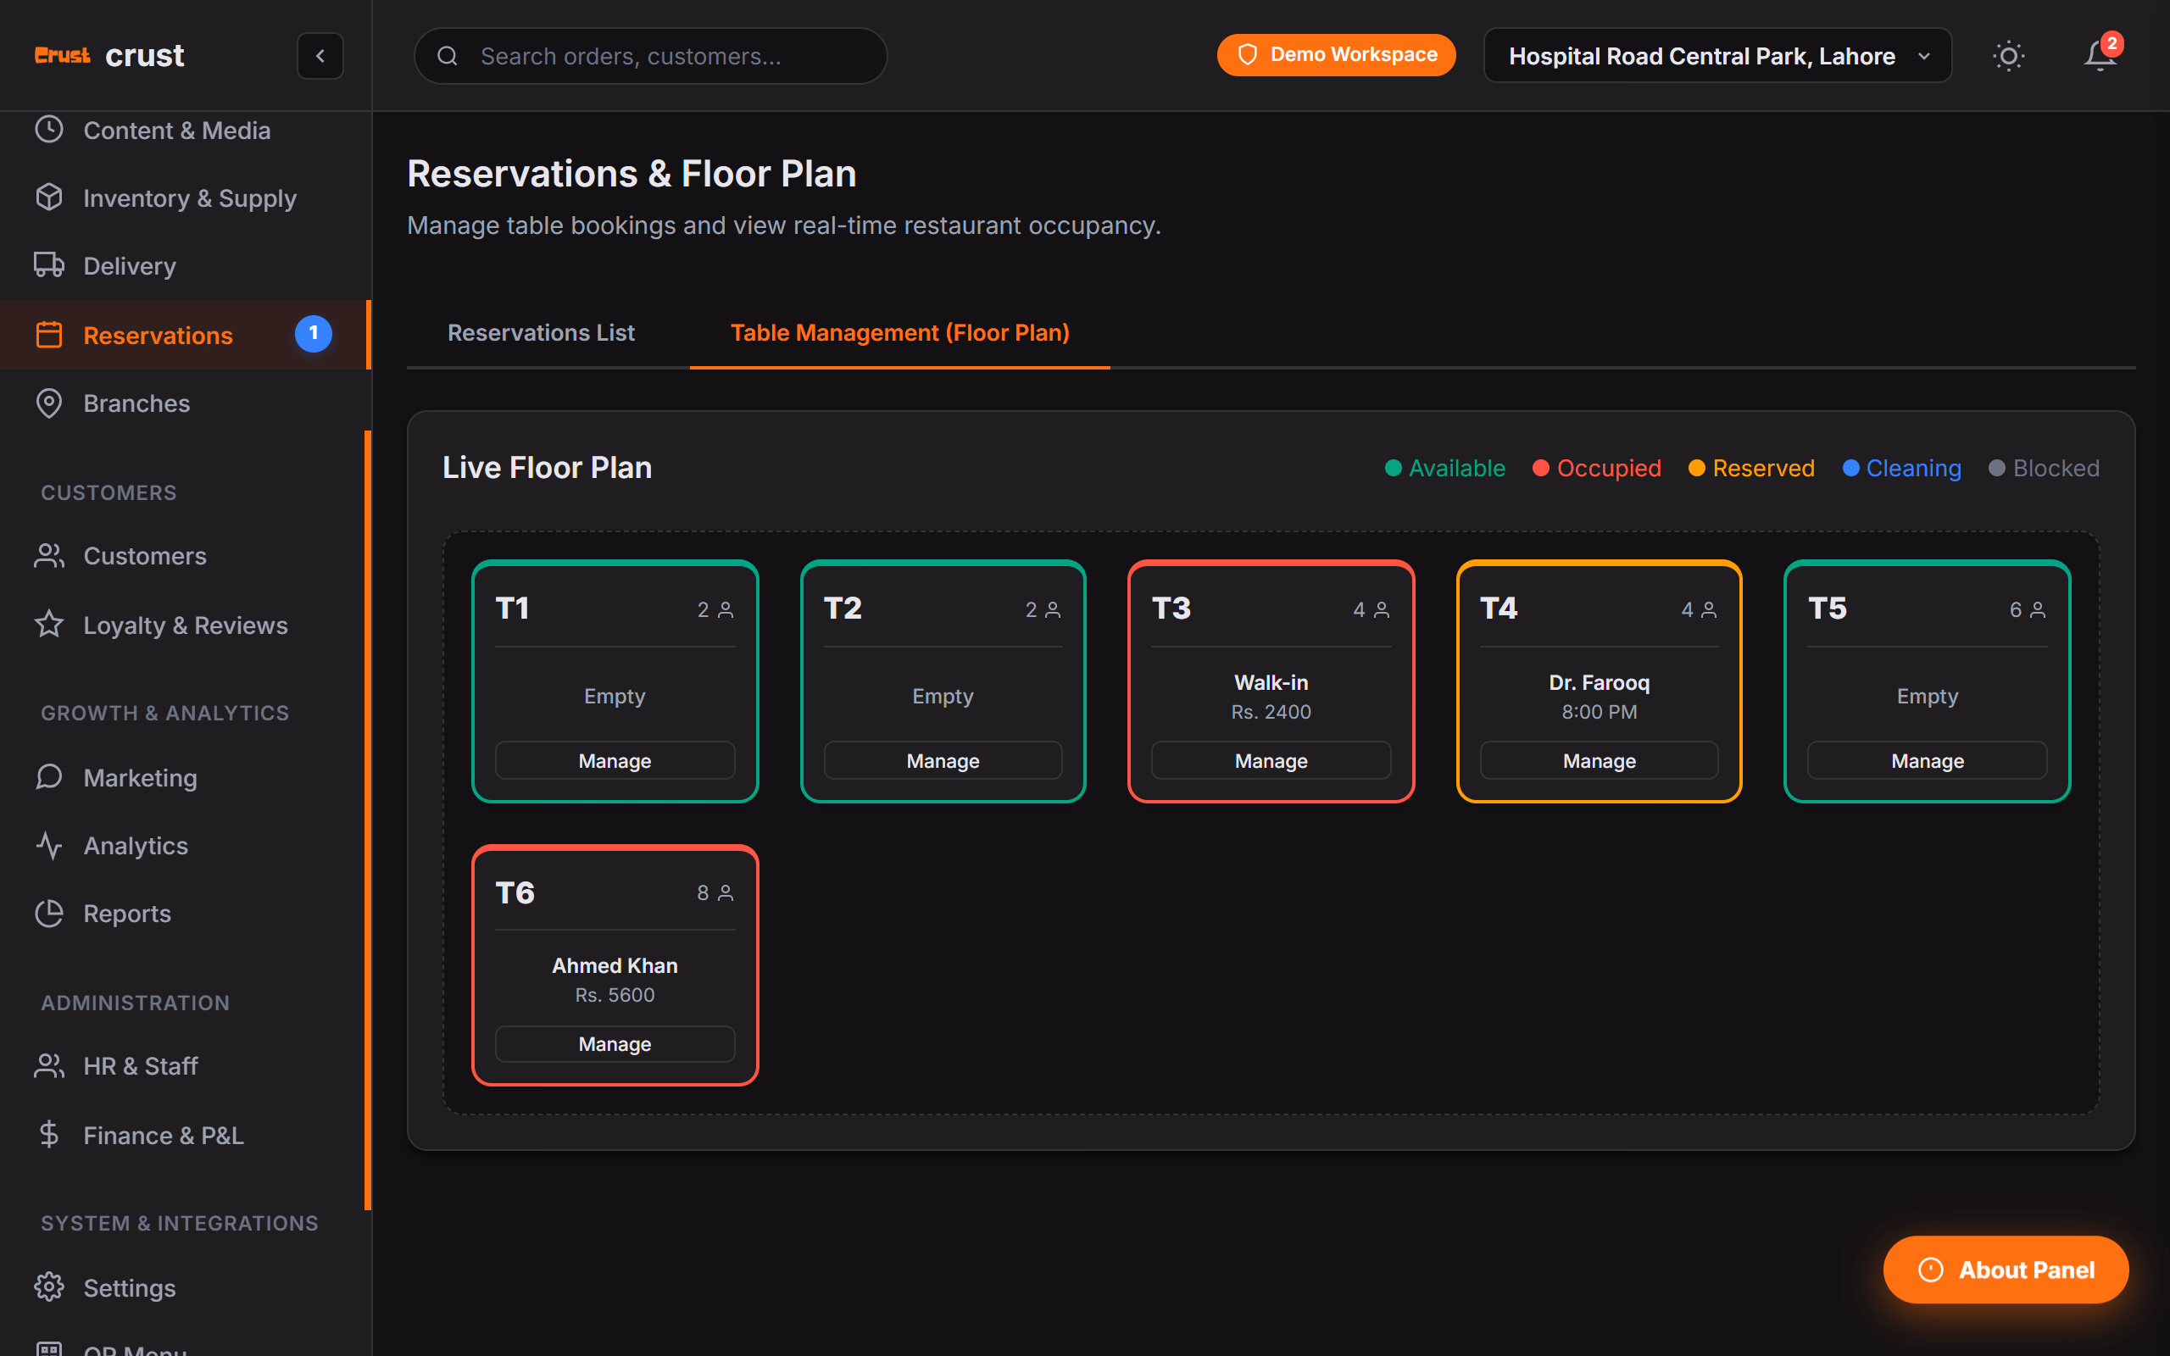
Task: Manage Dr. Farooq's table T4
Action: [x=1600, y=760]
